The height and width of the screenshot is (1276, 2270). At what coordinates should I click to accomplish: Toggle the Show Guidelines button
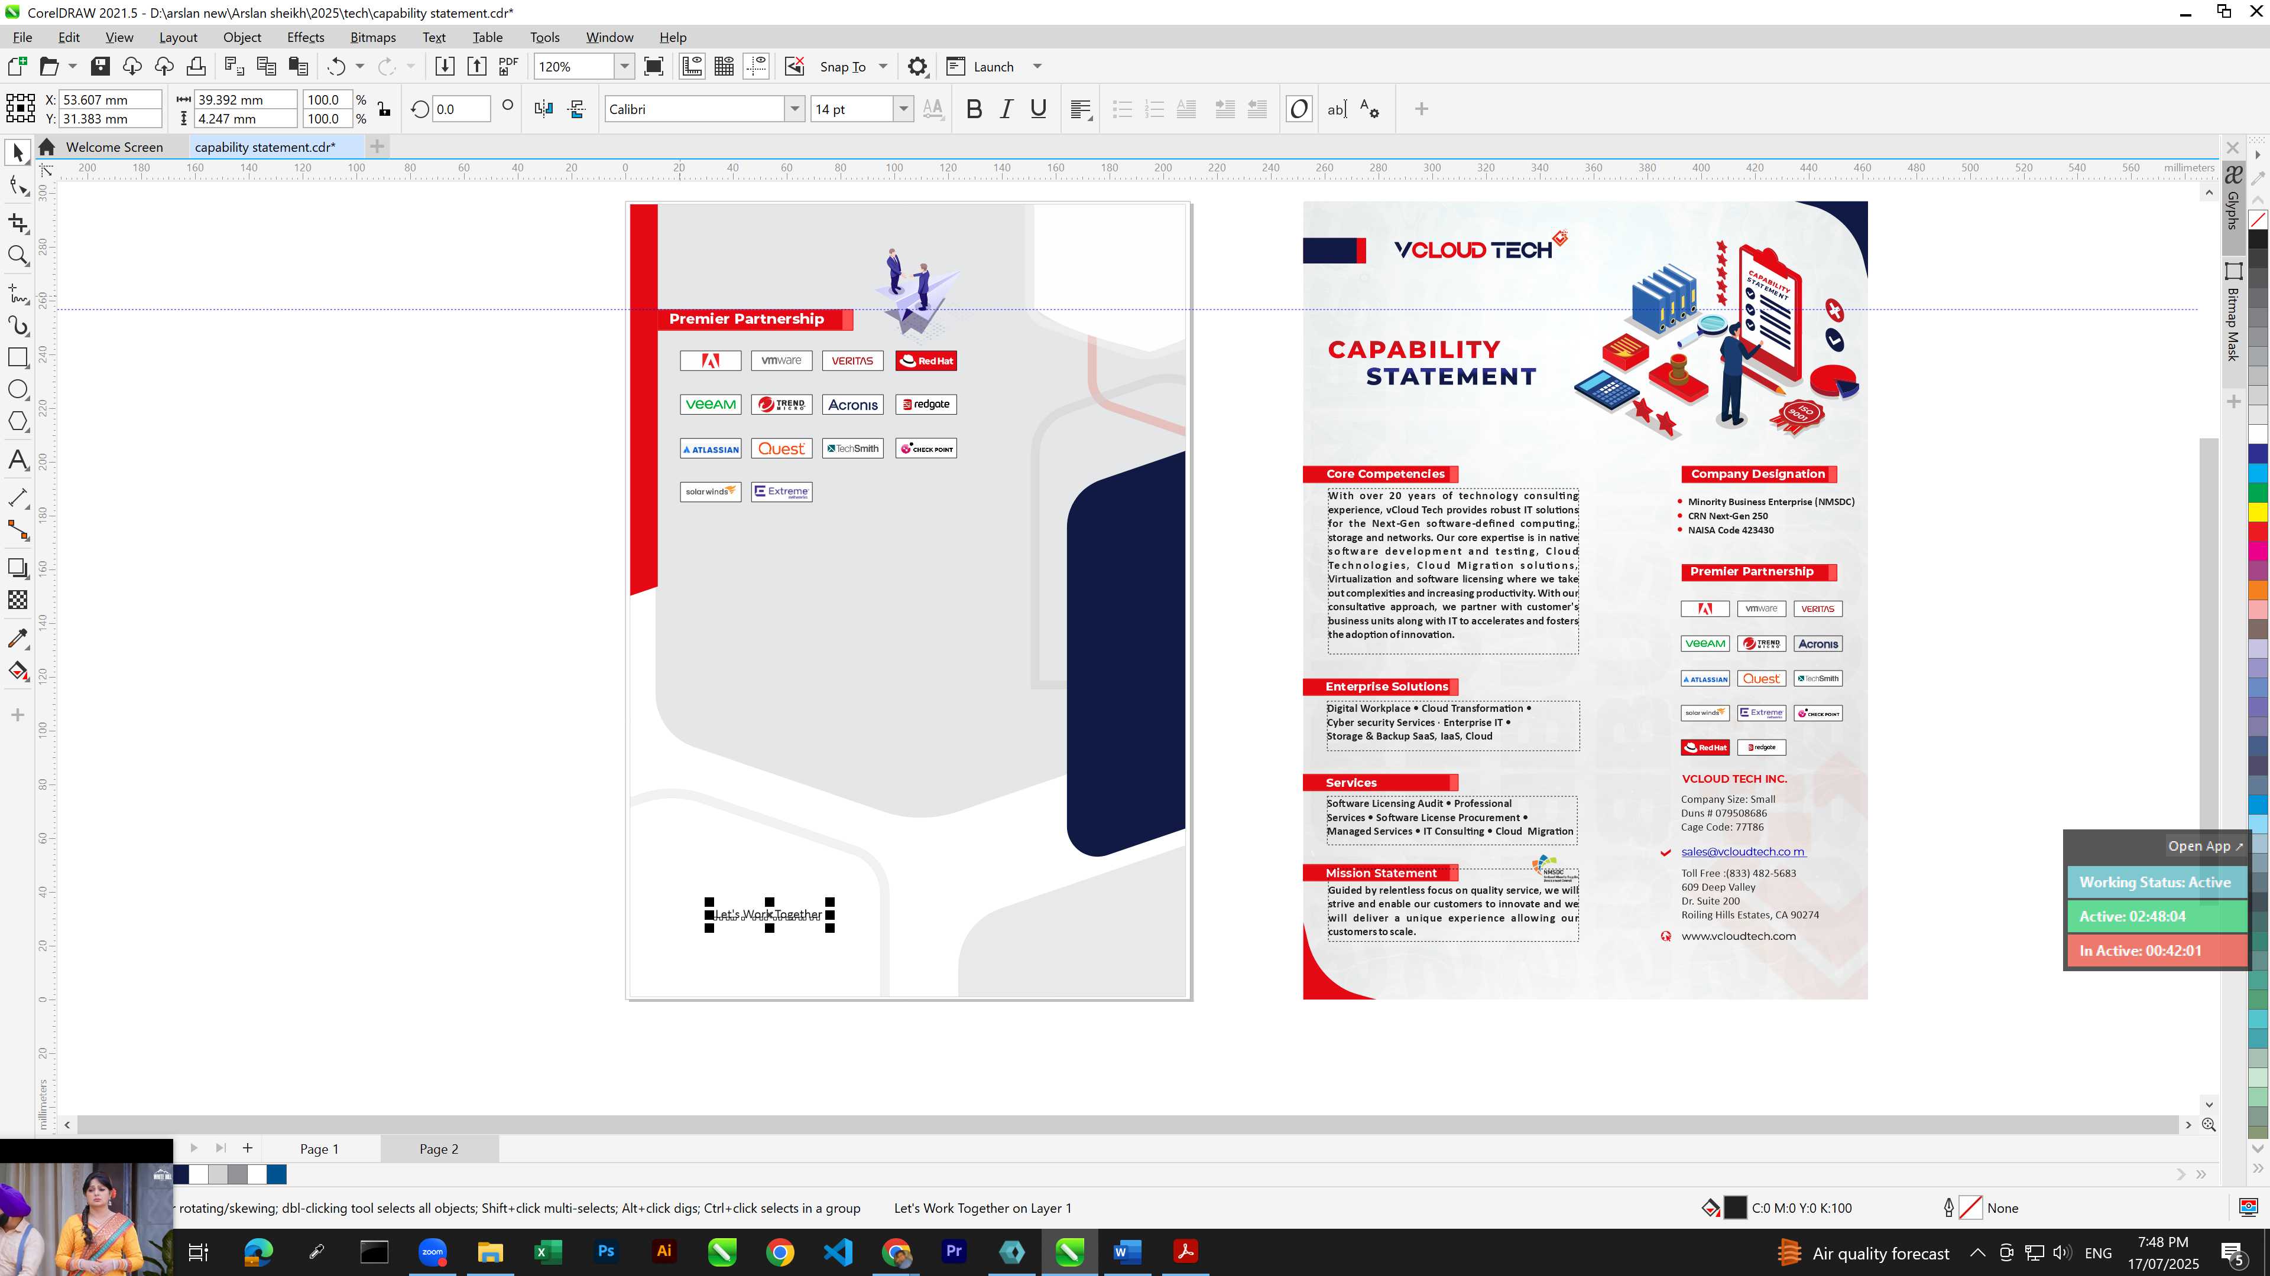point(756,66)
